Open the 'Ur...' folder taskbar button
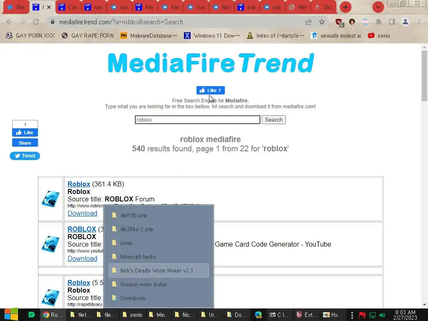This screenshot has height=321, width=428. pos(211,315)
